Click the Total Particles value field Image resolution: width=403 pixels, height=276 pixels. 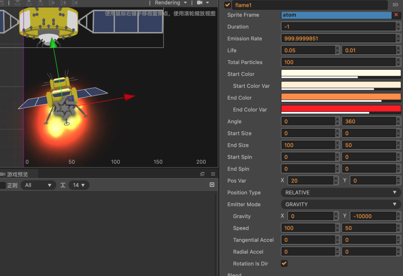pyautogui.click(x=338, y=62)
